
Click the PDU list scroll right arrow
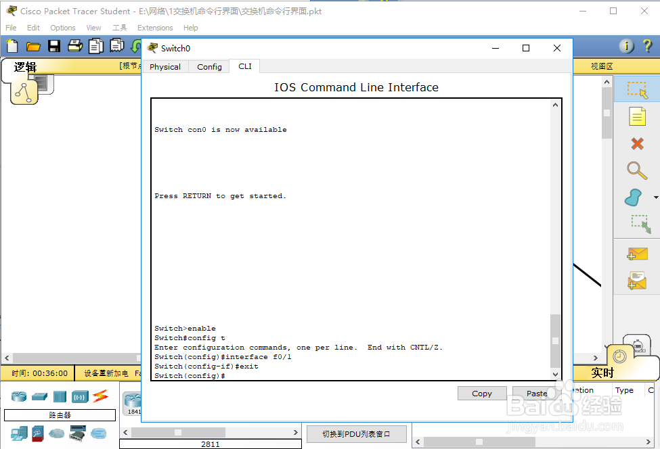click(648, 442)
